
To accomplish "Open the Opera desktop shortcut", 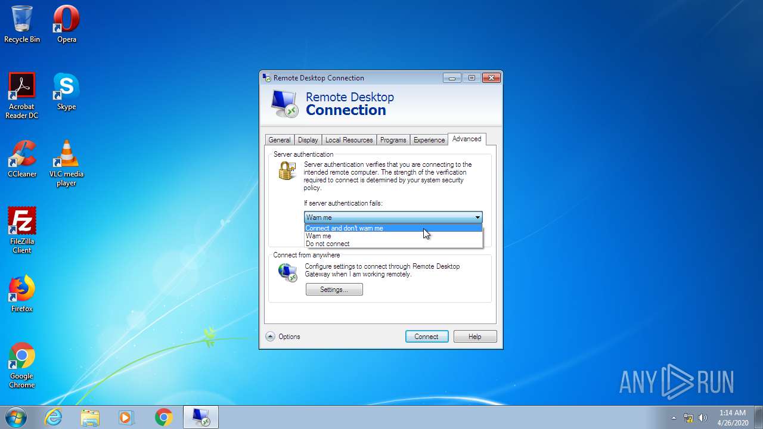I will tap(66, 24).
